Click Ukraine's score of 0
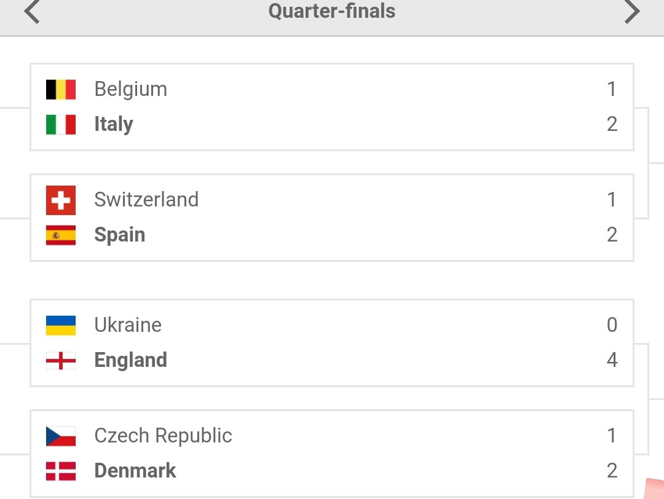This screenshot has width=664, height=499. pyautogui.click(x=612, y=325)
